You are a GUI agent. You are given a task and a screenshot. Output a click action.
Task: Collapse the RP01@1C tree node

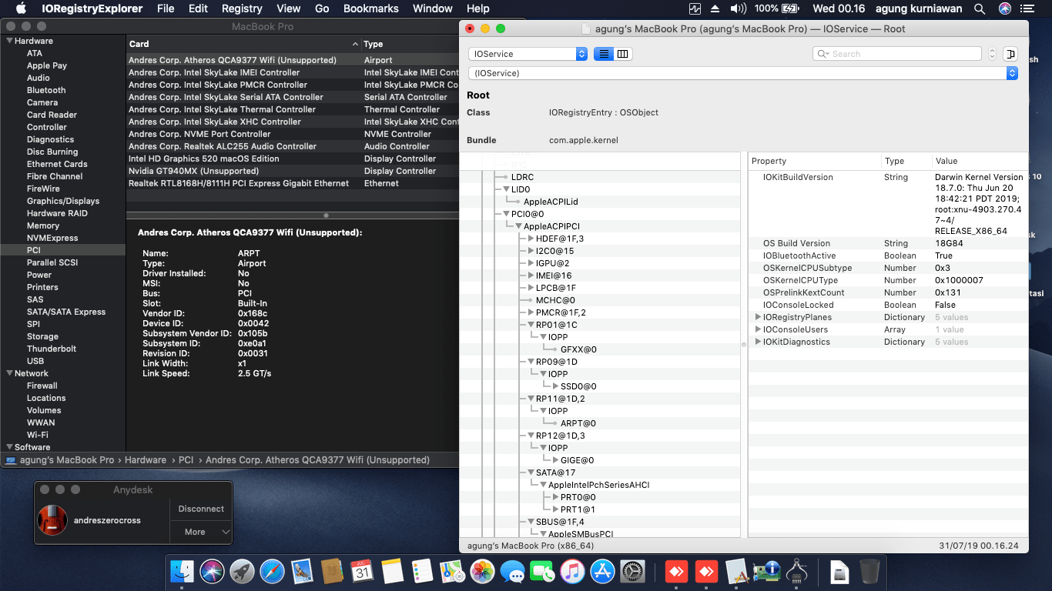pos(530,325)
